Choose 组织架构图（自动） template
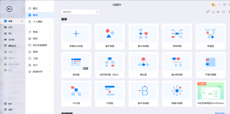Screen dimensions: 230x114 point(110,65)
